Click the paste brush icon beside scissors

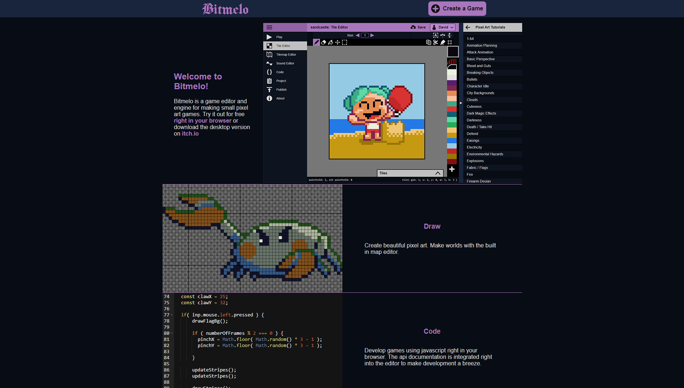443,42
